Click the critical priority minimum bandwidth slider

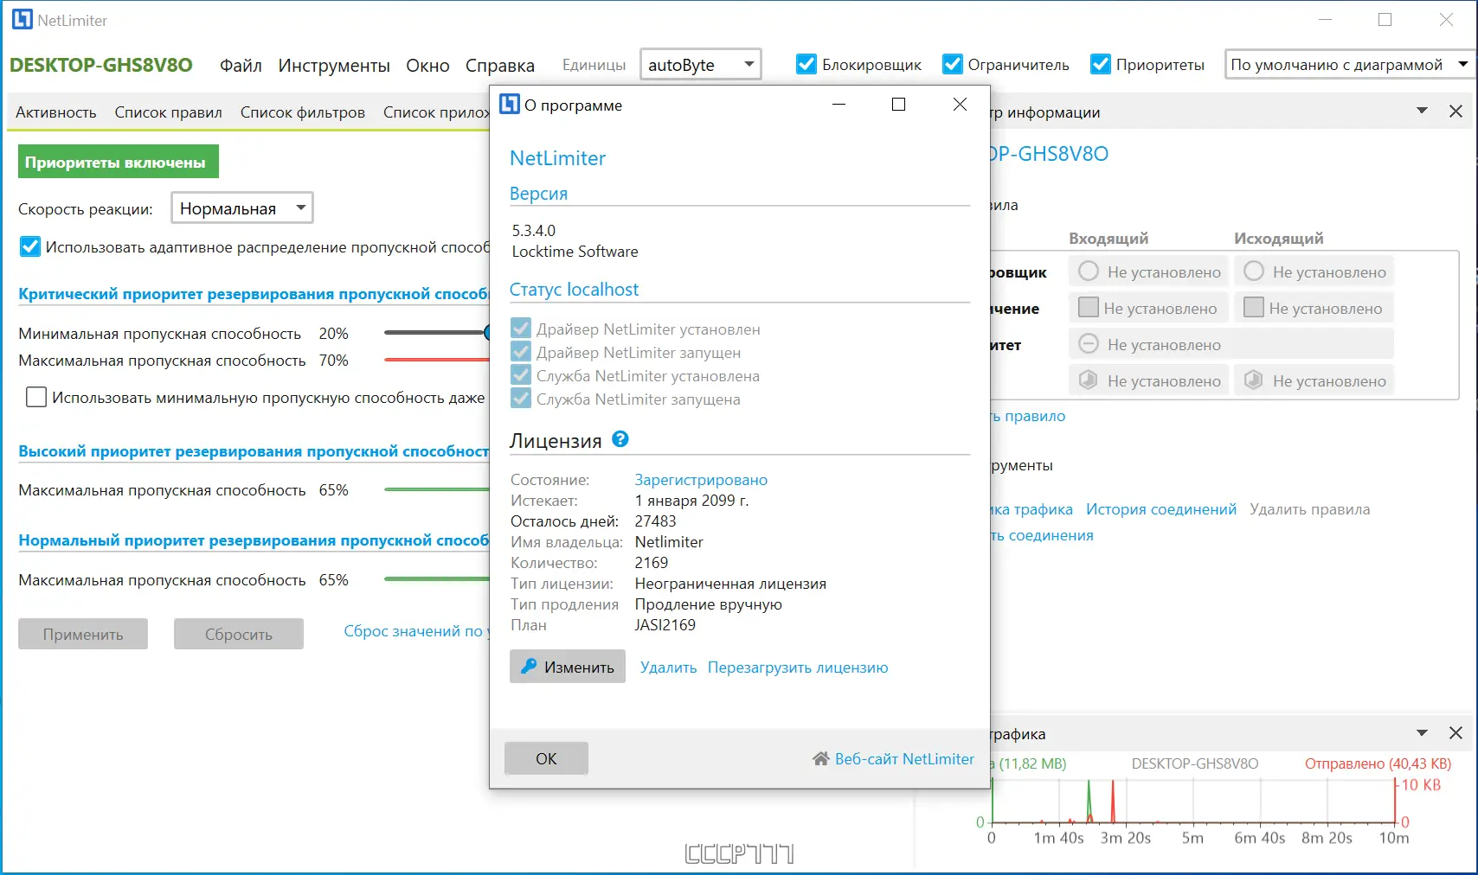(437, 332)
